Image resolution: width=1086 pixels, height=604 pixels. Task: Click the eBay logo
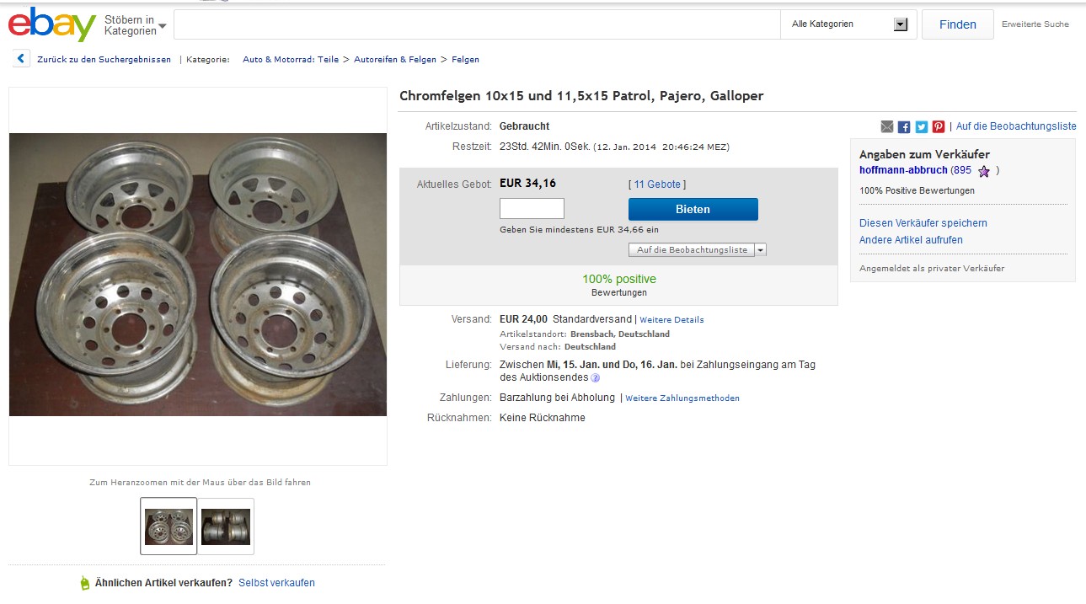click(x=51, y=24)
